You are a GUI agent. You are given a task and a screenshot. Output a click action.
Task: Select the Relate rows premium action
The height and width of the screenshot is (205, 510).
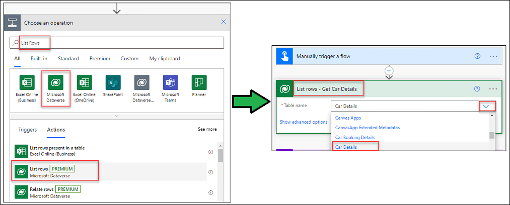pos(111,192)
